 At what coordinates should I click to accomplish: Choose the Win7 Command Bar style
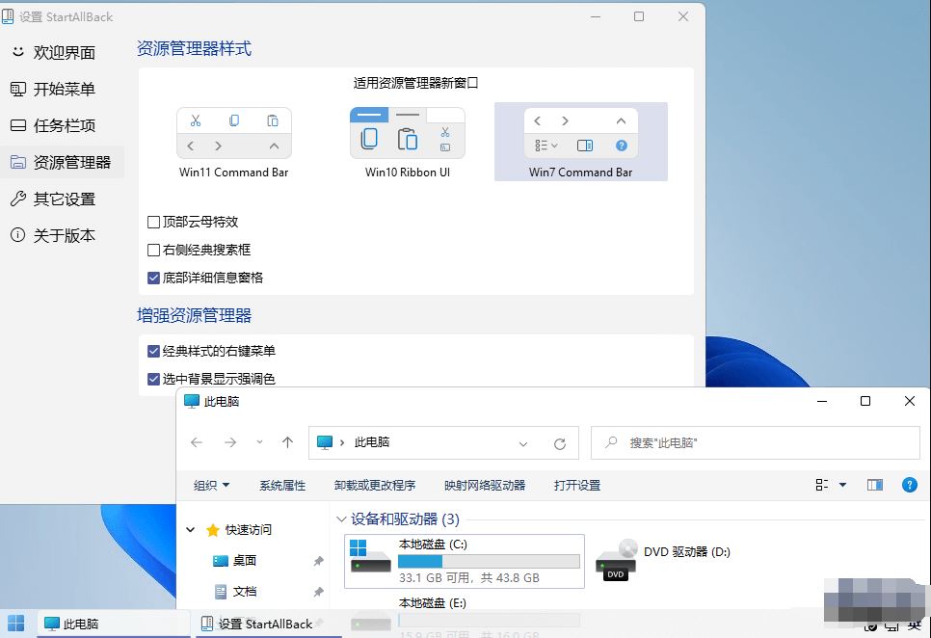(581, 143)
